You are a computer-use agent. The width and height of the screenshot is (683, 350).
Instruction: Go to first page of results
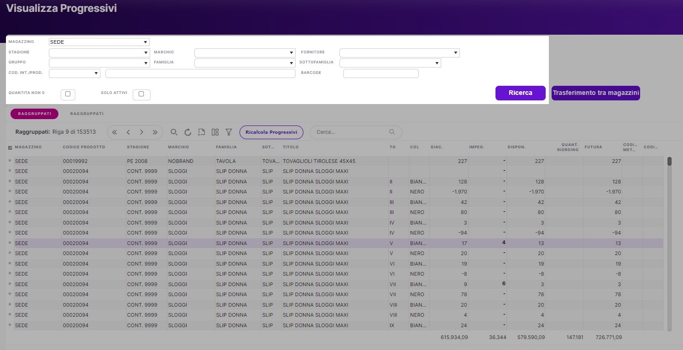(115, 132)
